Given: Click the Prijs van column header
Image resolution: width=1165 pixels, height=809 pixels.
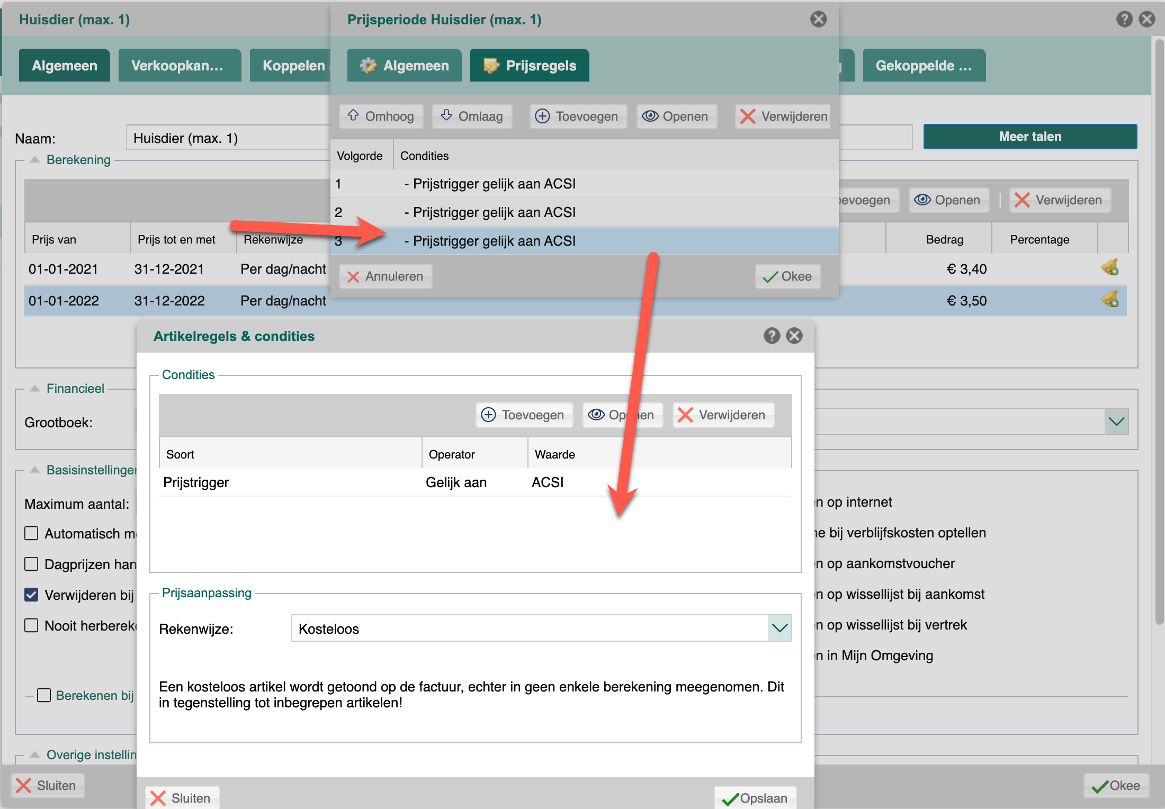Looking at the screenshot, I should [x=77, y=239].
